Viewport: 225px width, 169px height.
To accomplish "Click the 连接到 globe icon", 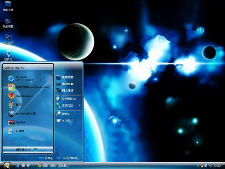I will (x=58, y=105).
